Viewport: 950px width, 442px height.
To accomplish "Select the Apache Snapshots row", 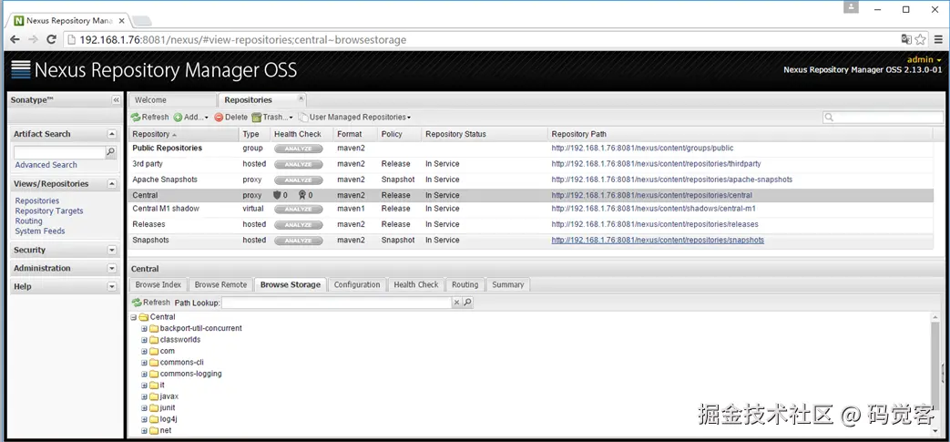I will [x=531, y=180].
